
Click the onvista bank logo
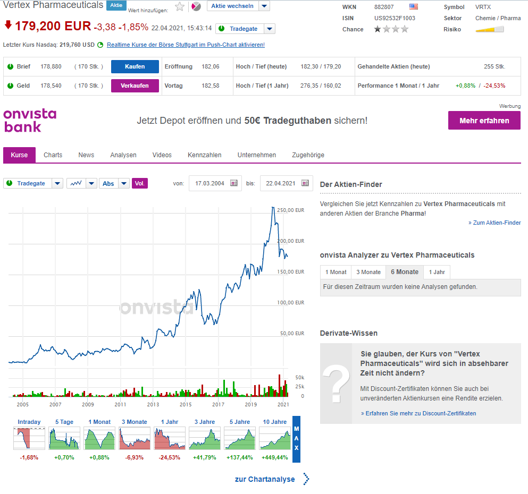tap(30, 121)
